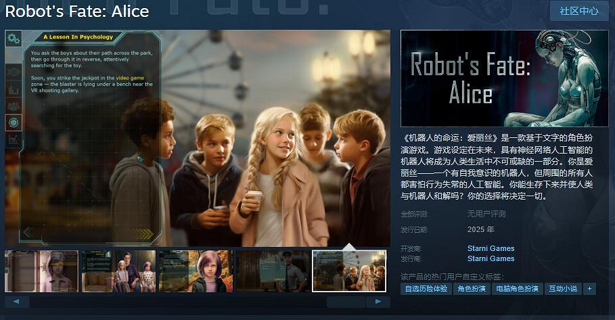
Task: Click the right arrow of thumbnail strip
Action: click(x=378, y=302)
